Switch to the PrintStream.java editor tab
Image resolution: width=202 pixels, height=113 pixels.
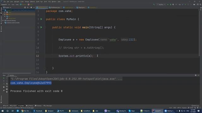[55, 8]
